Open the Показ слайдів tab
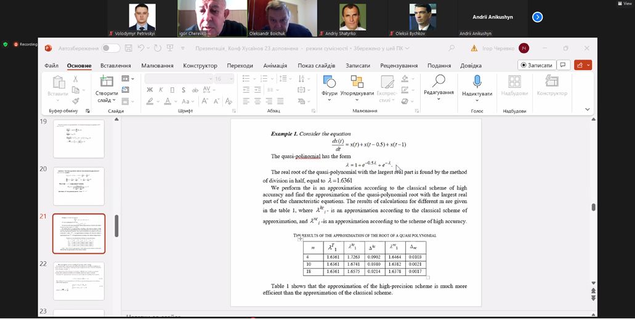This screenshot has height=319, width=635. 317,66
